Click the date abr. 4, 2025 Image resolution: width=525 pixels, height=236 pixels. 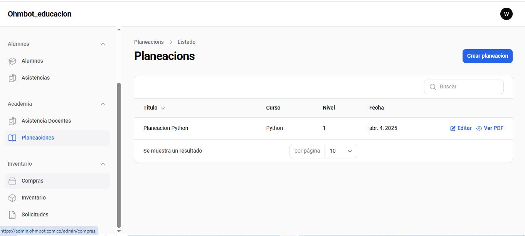[x=383, y=128]
